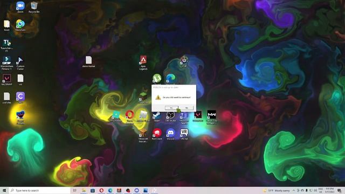Screen dimensions: 345x194
Task: Select the iCUE desktop shortcut
Action: tap(184, 61)
